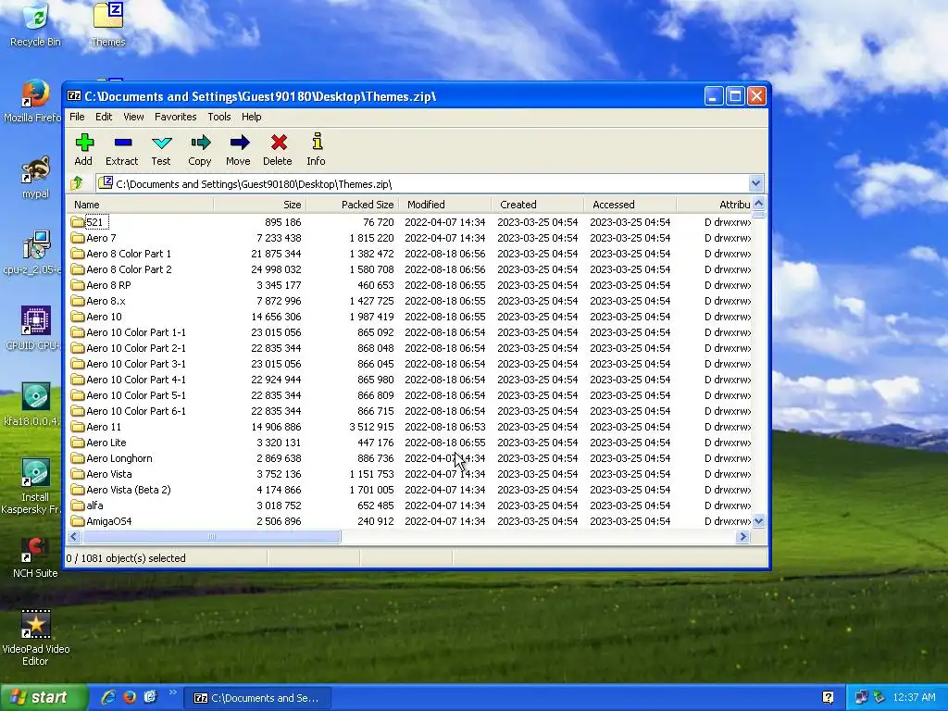This screenshot has width=948, height=711.
Task: Select kfa18 installer desktop icon
Action: [34, 405]
